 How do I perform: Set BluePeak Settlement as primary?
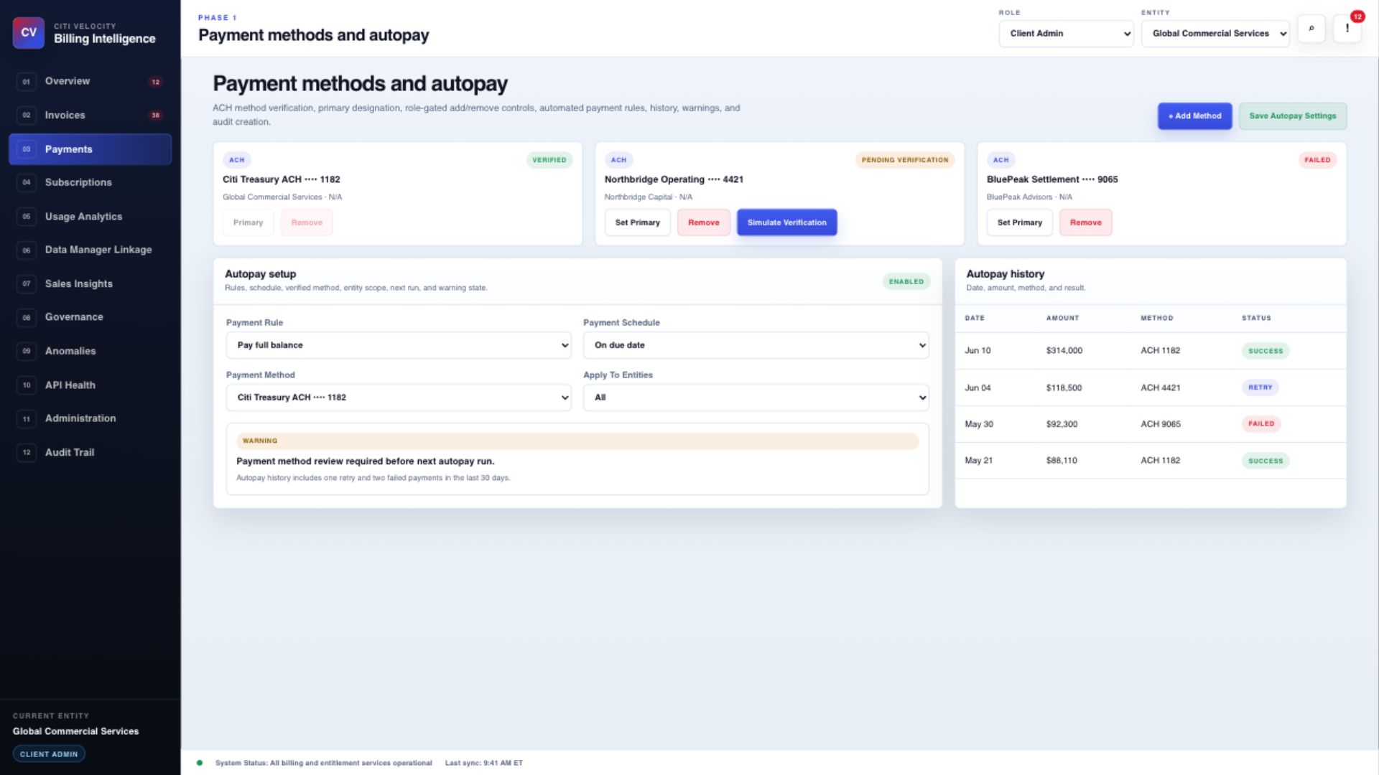tap(1019, 222)
